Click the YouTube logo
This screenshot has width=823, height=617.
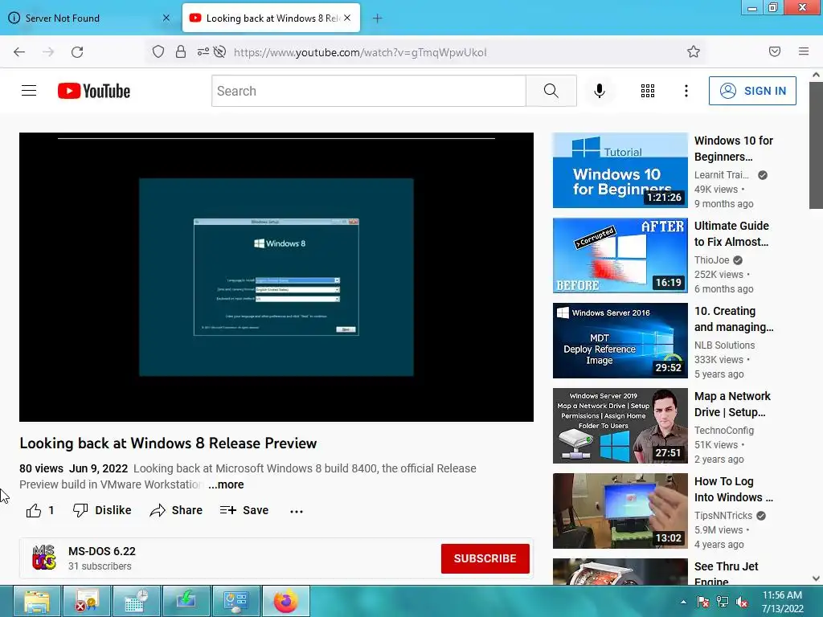pyautogui.click(x=94, y=91)
